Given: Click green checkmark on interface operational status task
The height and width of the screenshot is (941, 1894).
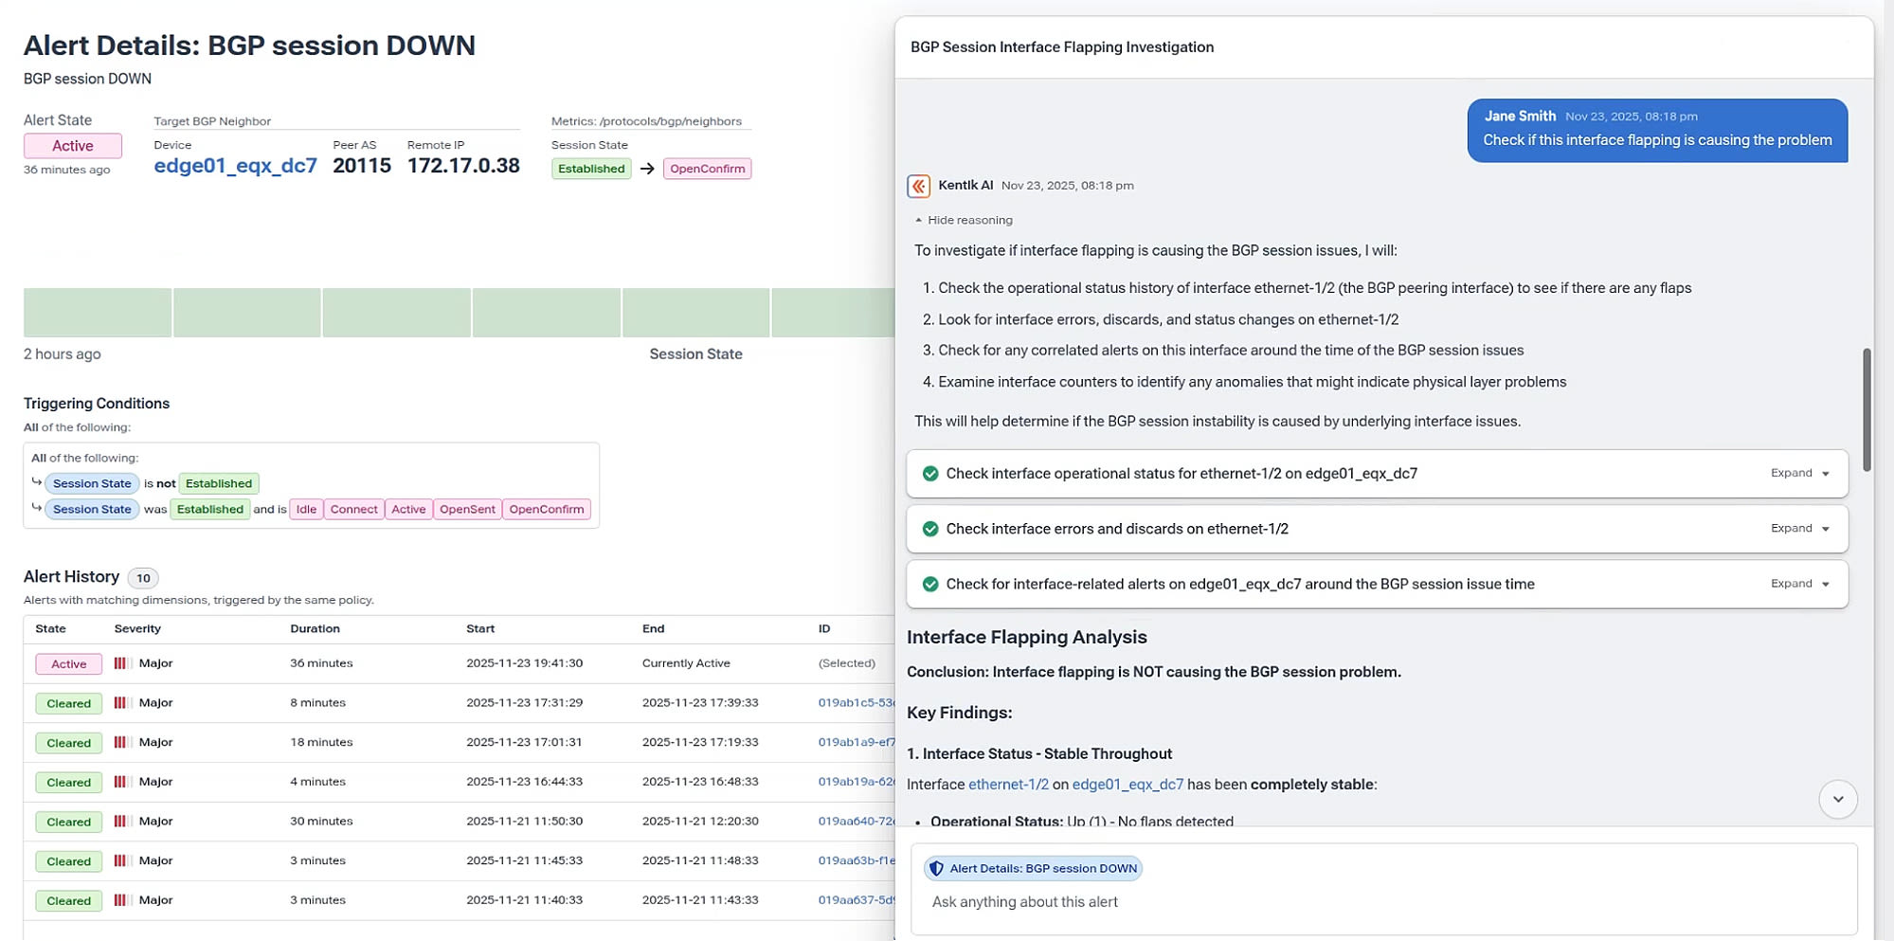Looking at the screenshot, I should pyautogui.click(x=929, y=473).
